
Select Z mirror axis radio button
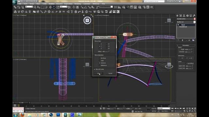click(x=99, y=48)
